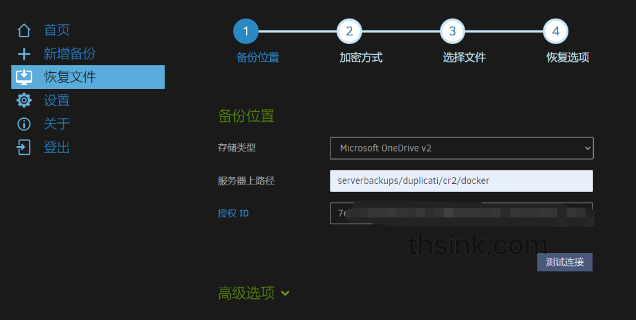The image size is (636, 320).
Task: Open the 新增备份 menu item
Action: [70, 53]
